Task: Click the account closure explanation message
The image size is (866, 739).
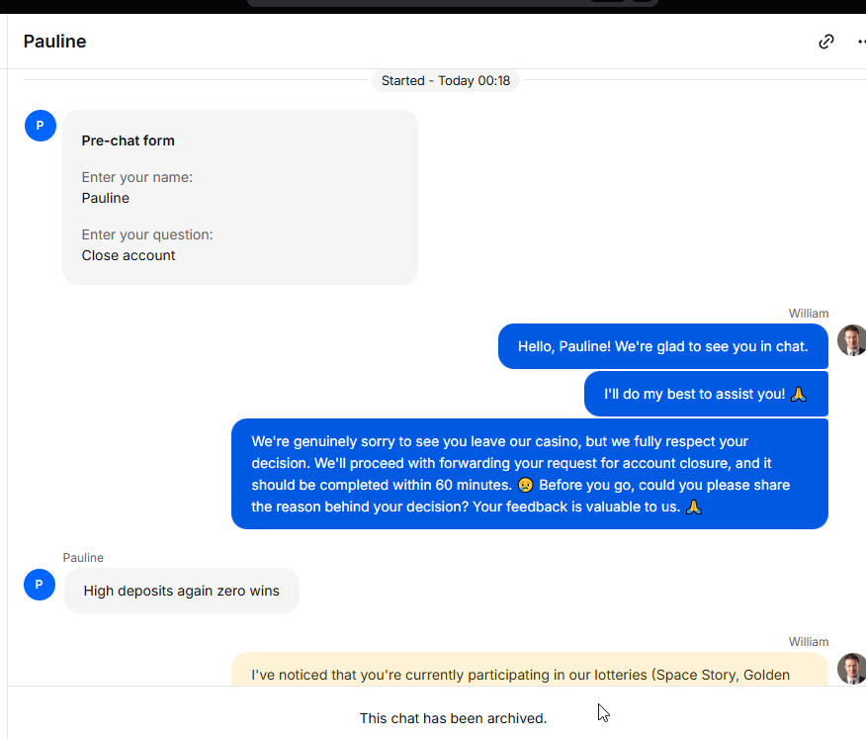Action: 530,474
